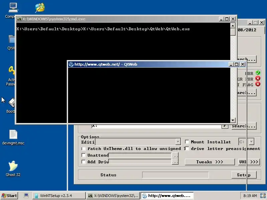
Task: Close the cmd.exe window
Action: pos(233,19)
